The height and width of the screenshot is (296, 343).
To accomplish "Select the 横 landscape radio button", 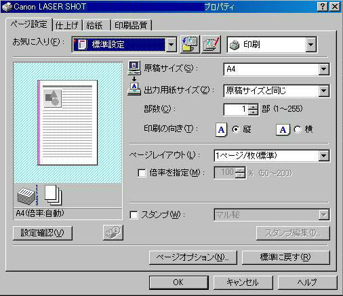I will point(298,129).
